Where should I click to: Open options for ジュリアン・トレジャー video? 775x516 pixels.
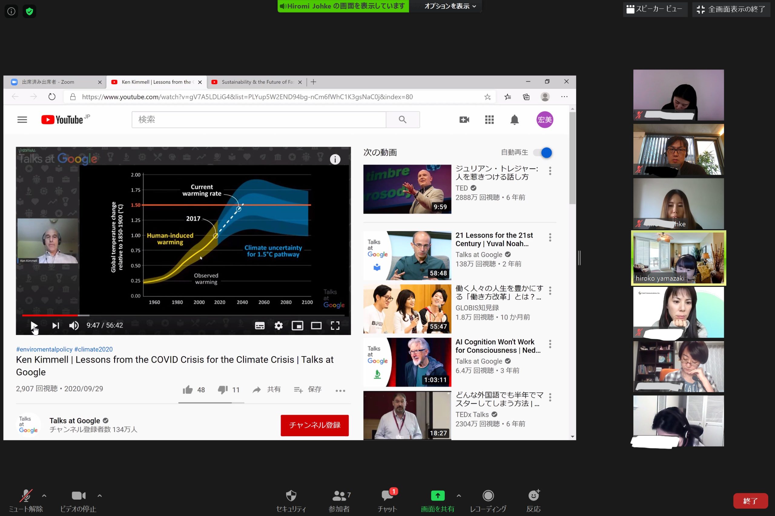tap(550, 171)
